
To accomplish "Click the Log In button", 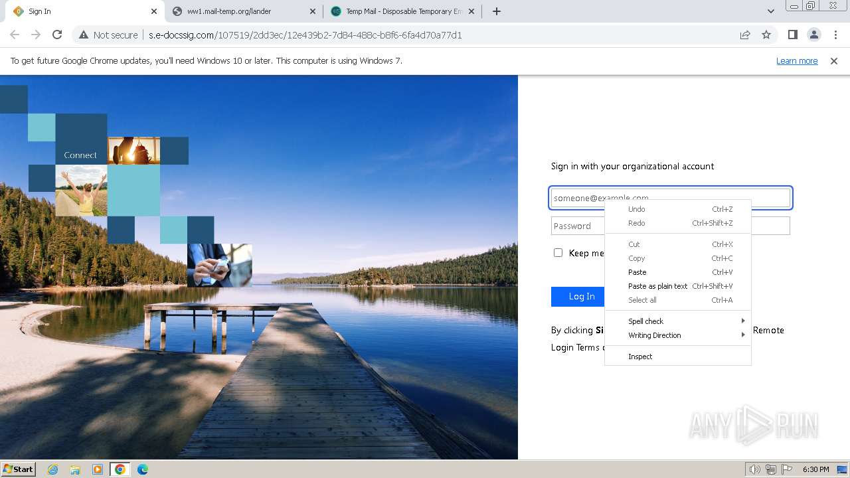I will [578, 296].
